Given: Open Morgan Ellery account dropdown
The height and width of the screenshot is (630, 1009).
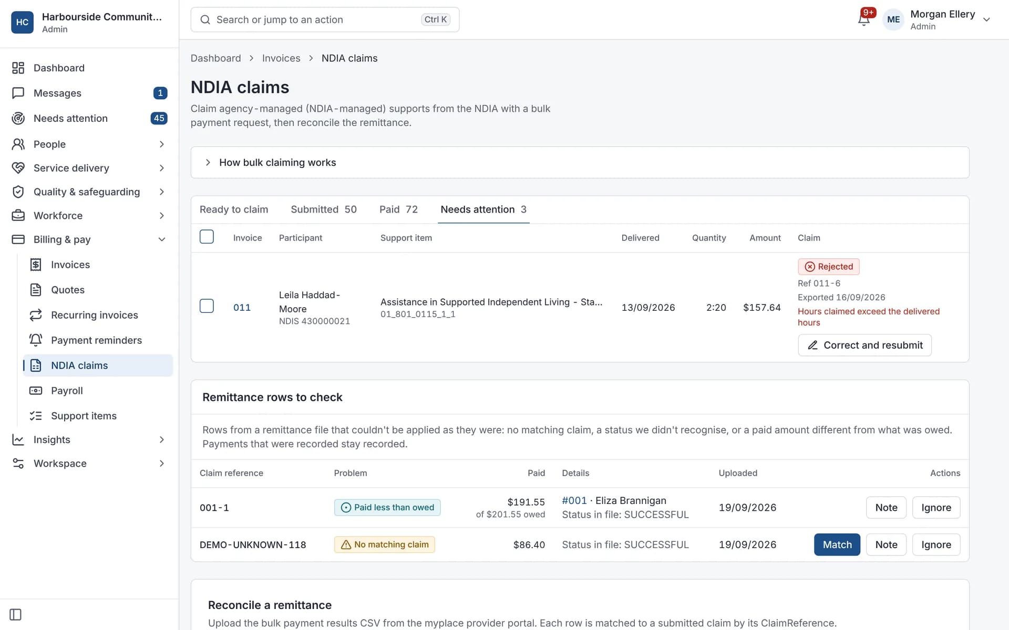Looking at the screenshot, I should [x=938, y=19].
